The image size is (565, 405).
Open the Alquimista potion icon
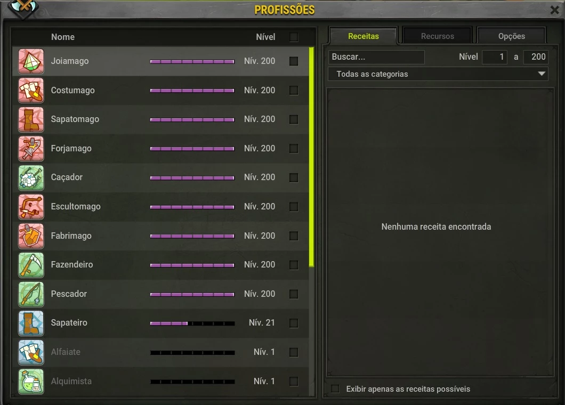(31, 381)
